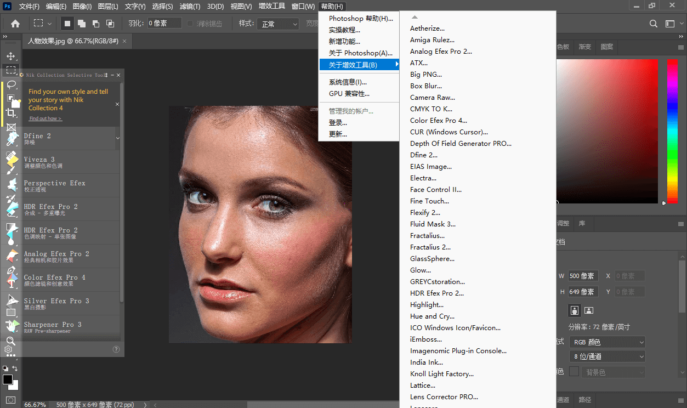Select the Lasso tool
Screen dimensions: 687x408
12,84
